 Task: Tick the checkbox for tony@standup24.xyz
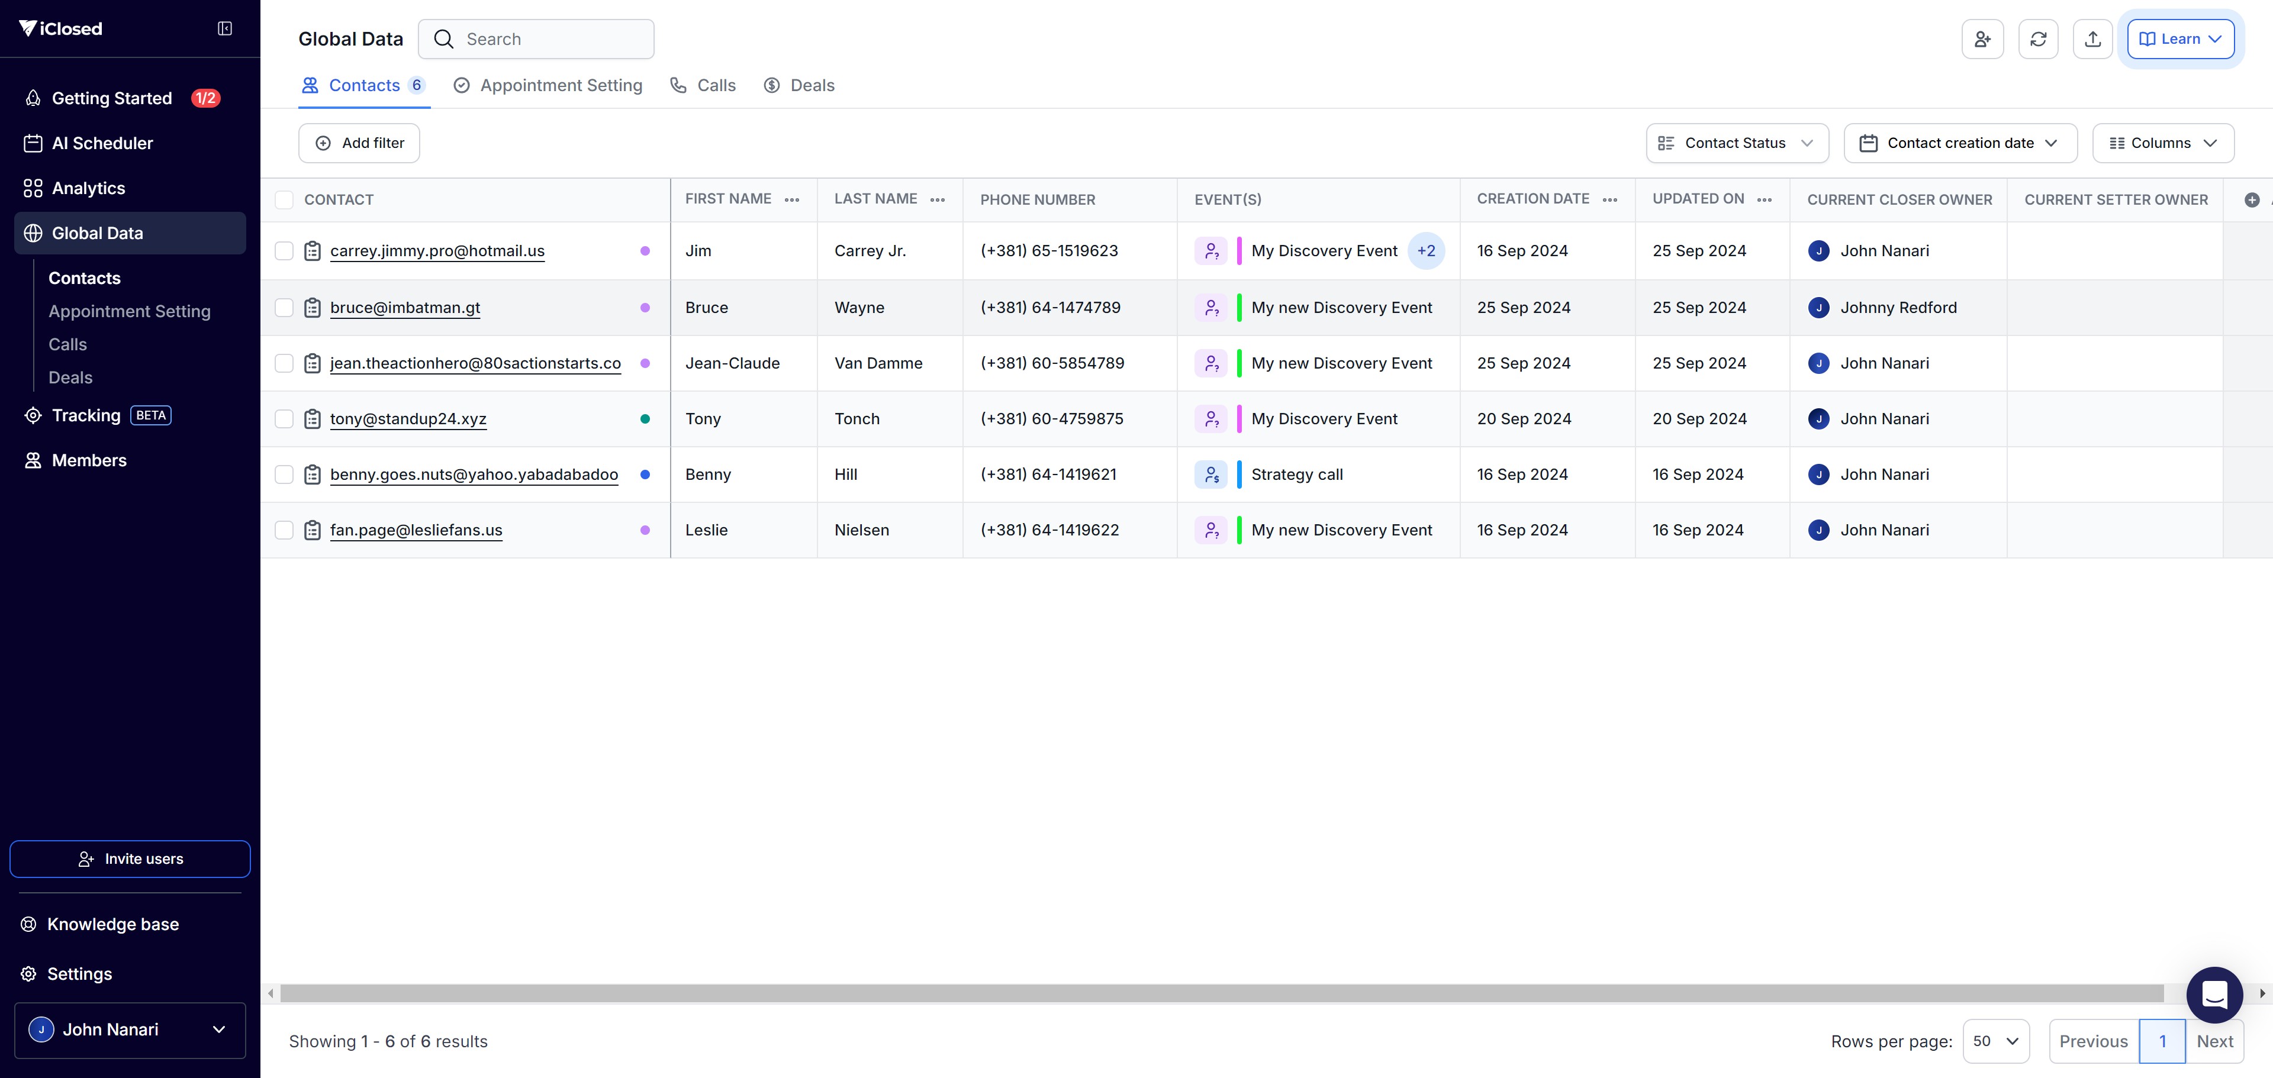pyautogui.click(x=284, y=419)
